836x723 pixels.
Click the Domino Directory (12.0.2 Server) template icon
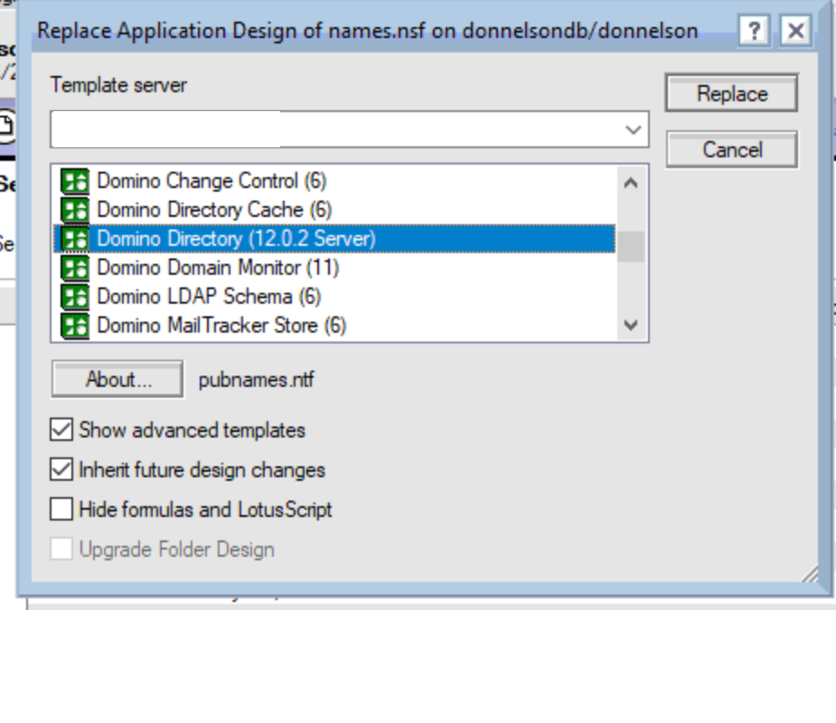(x=75, y=239)
